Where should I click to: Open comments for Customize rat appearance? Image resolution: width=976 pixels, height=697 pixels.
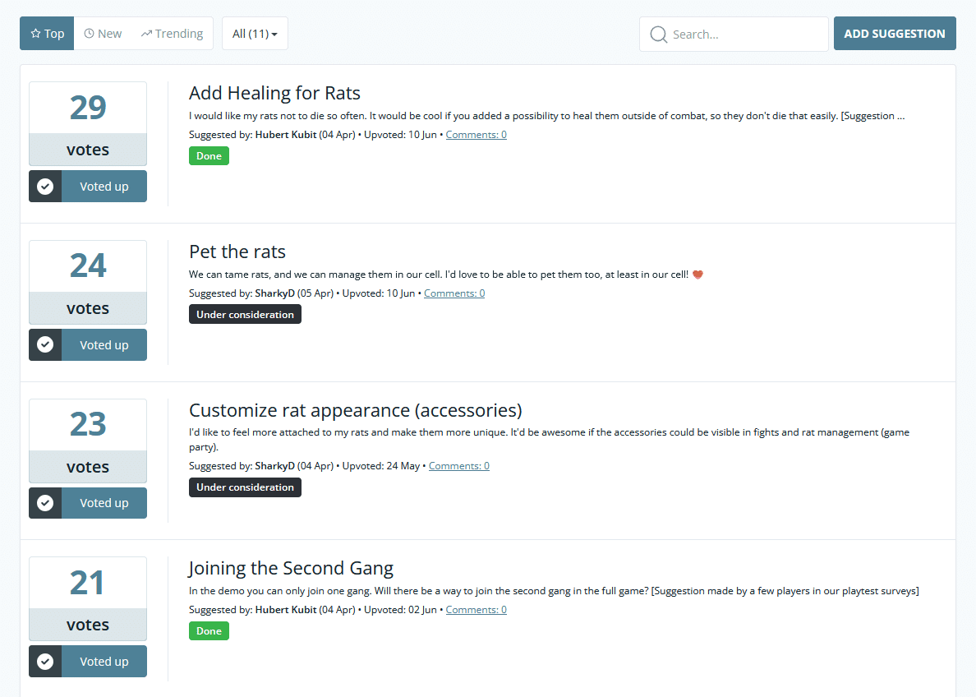pos(459,466)
